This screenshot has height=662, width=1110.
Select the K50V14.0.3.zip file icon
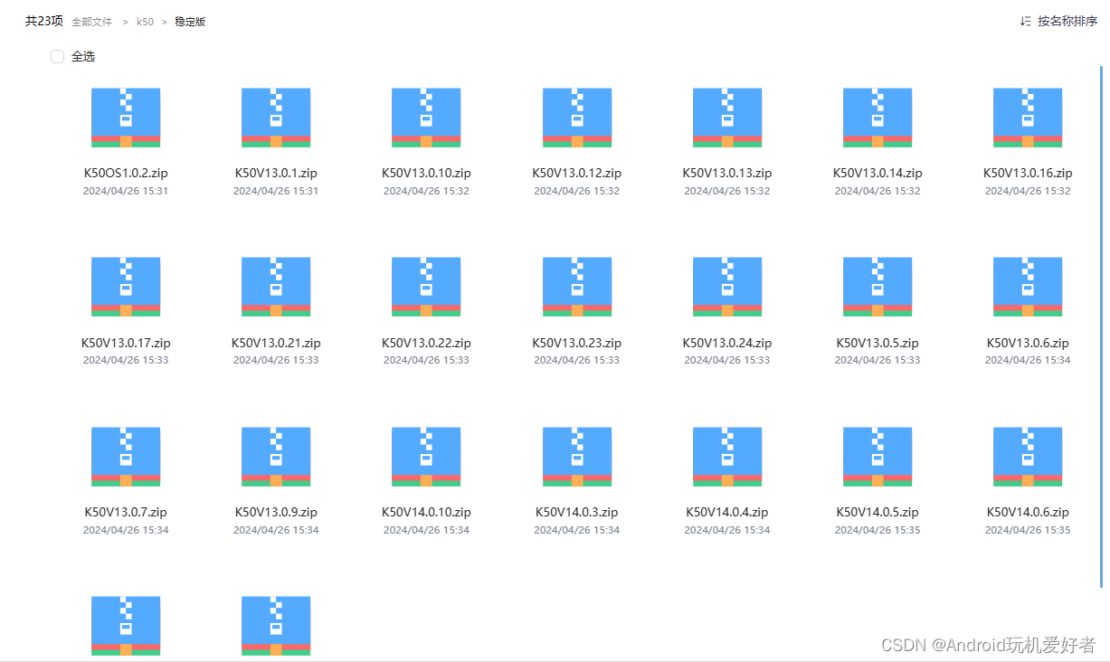(577, 457)
